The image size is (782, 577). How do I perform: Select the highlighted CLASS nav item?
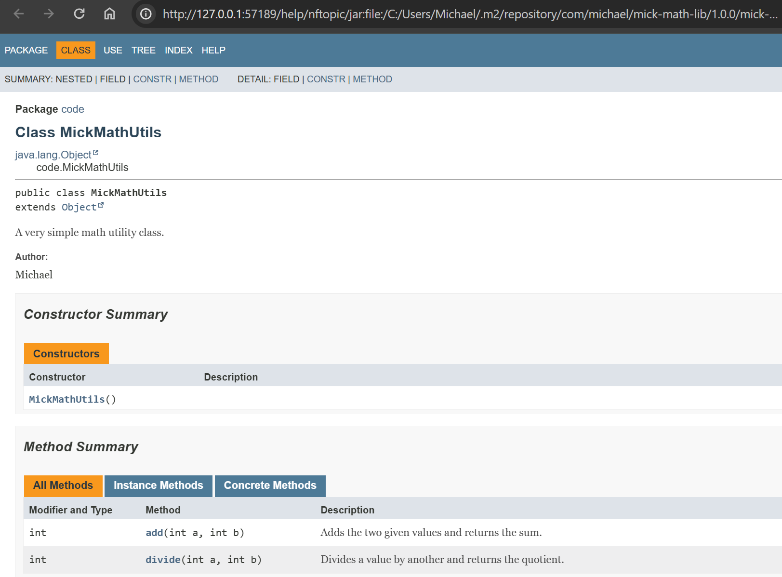(x=76, y=50)
